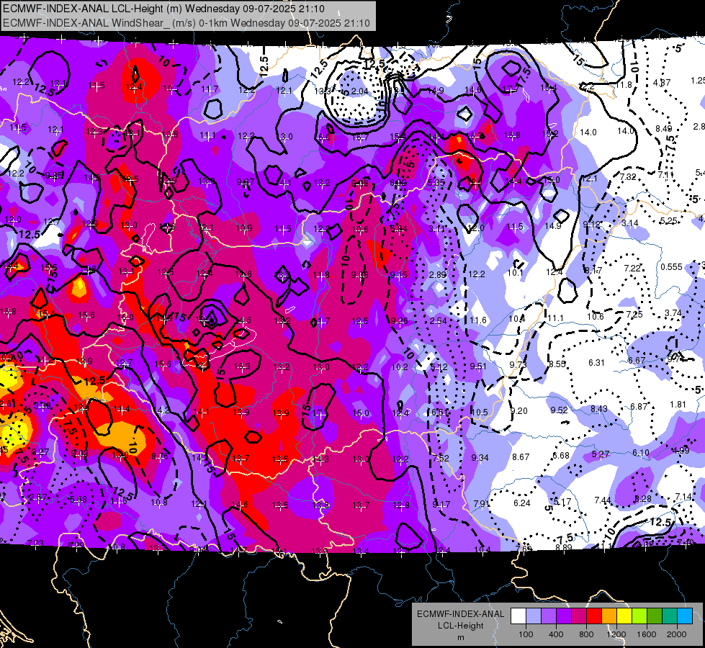Click the map value 9.34
This screenshot has width=705, height=648.
pyautogui.click(x=480, y=457)
